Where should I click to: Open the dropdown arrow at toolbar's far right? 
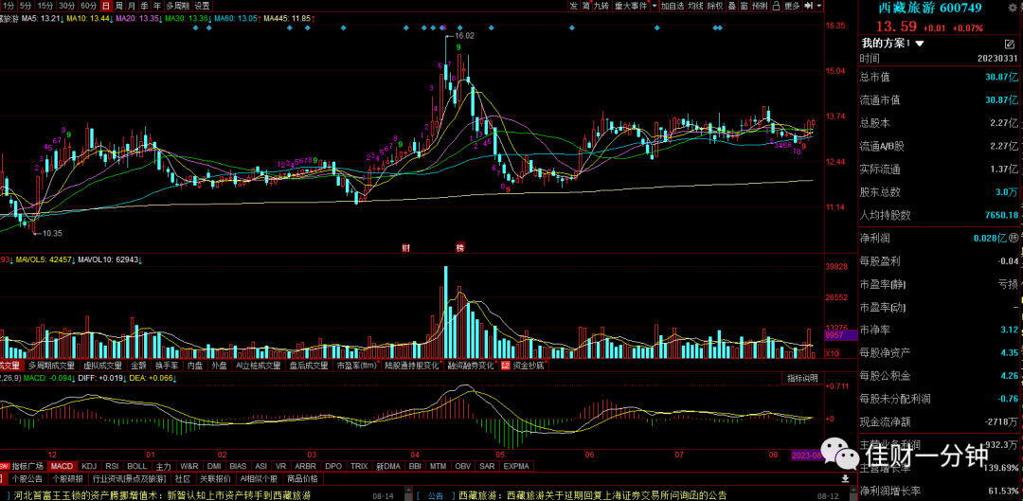[819, 6]
